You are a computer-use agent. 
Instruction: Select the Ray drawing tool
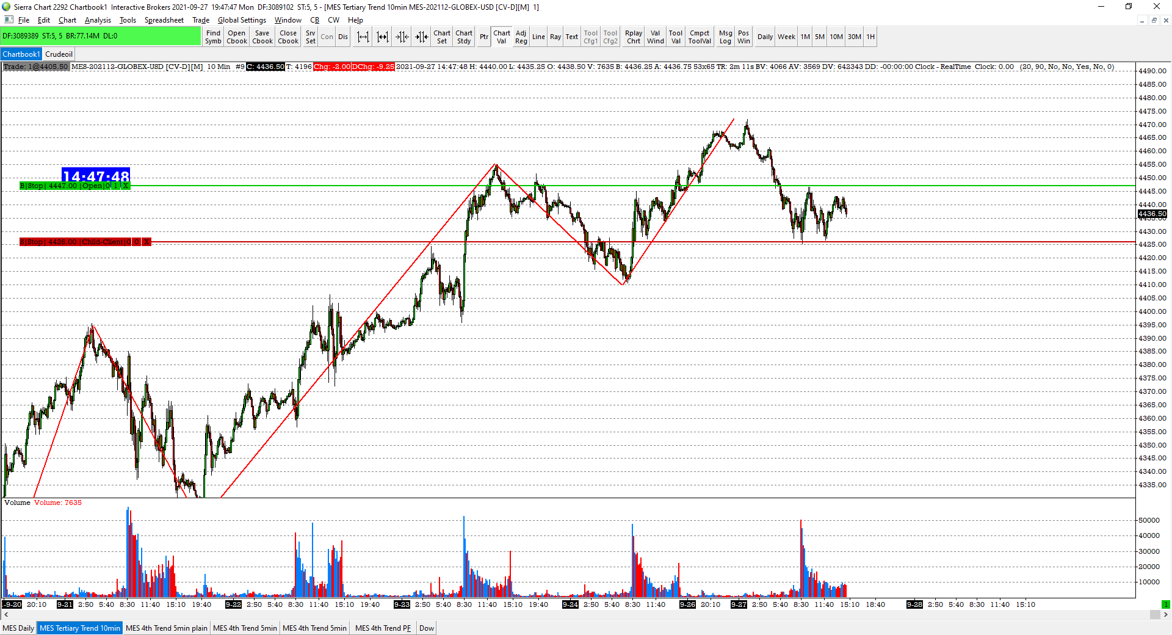click(x=555, y=37)
